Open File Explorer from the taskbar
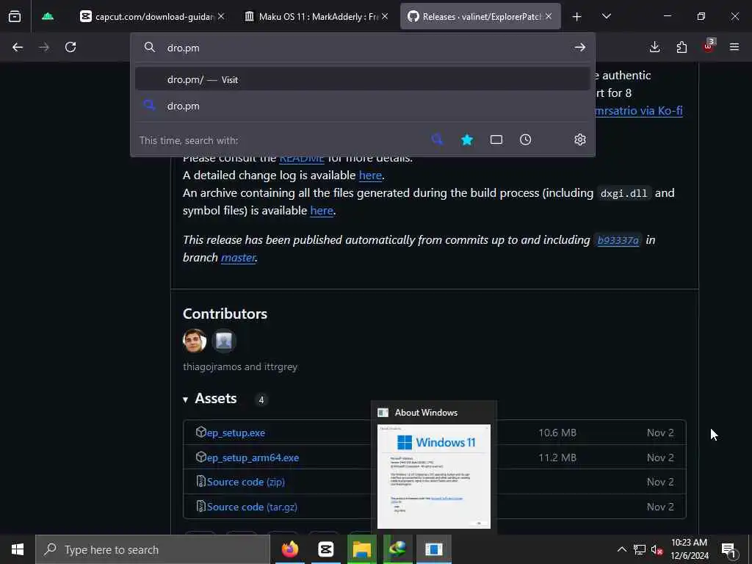This screenshot has width=752, height=564. 362,549
